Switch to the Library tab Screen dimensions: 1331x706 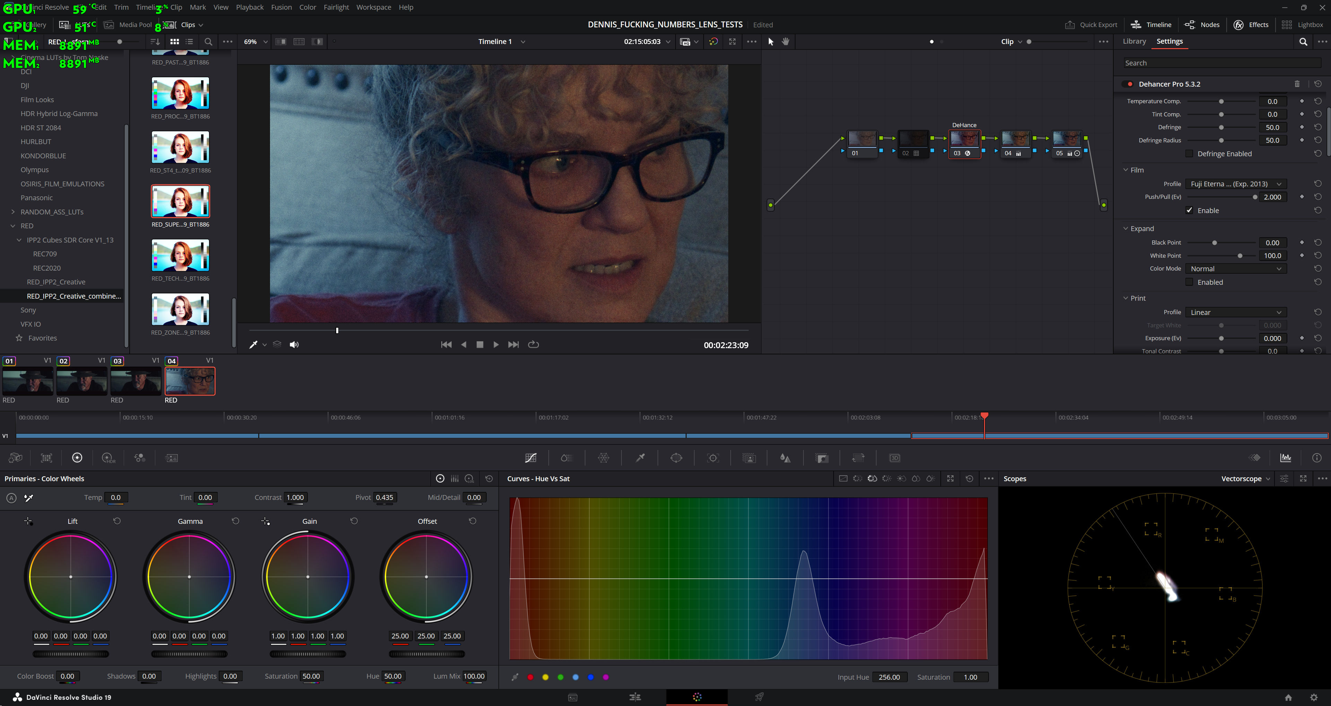pyautogui.click(x=1134, y=41)
